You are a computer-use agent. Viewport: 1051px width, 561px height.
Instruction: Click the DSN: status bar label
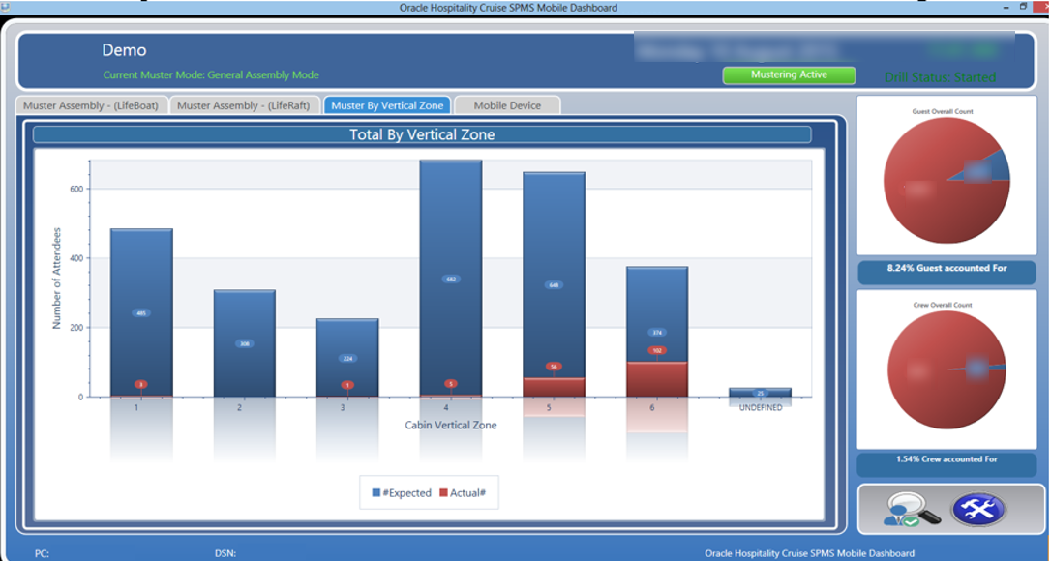point(225,553)
